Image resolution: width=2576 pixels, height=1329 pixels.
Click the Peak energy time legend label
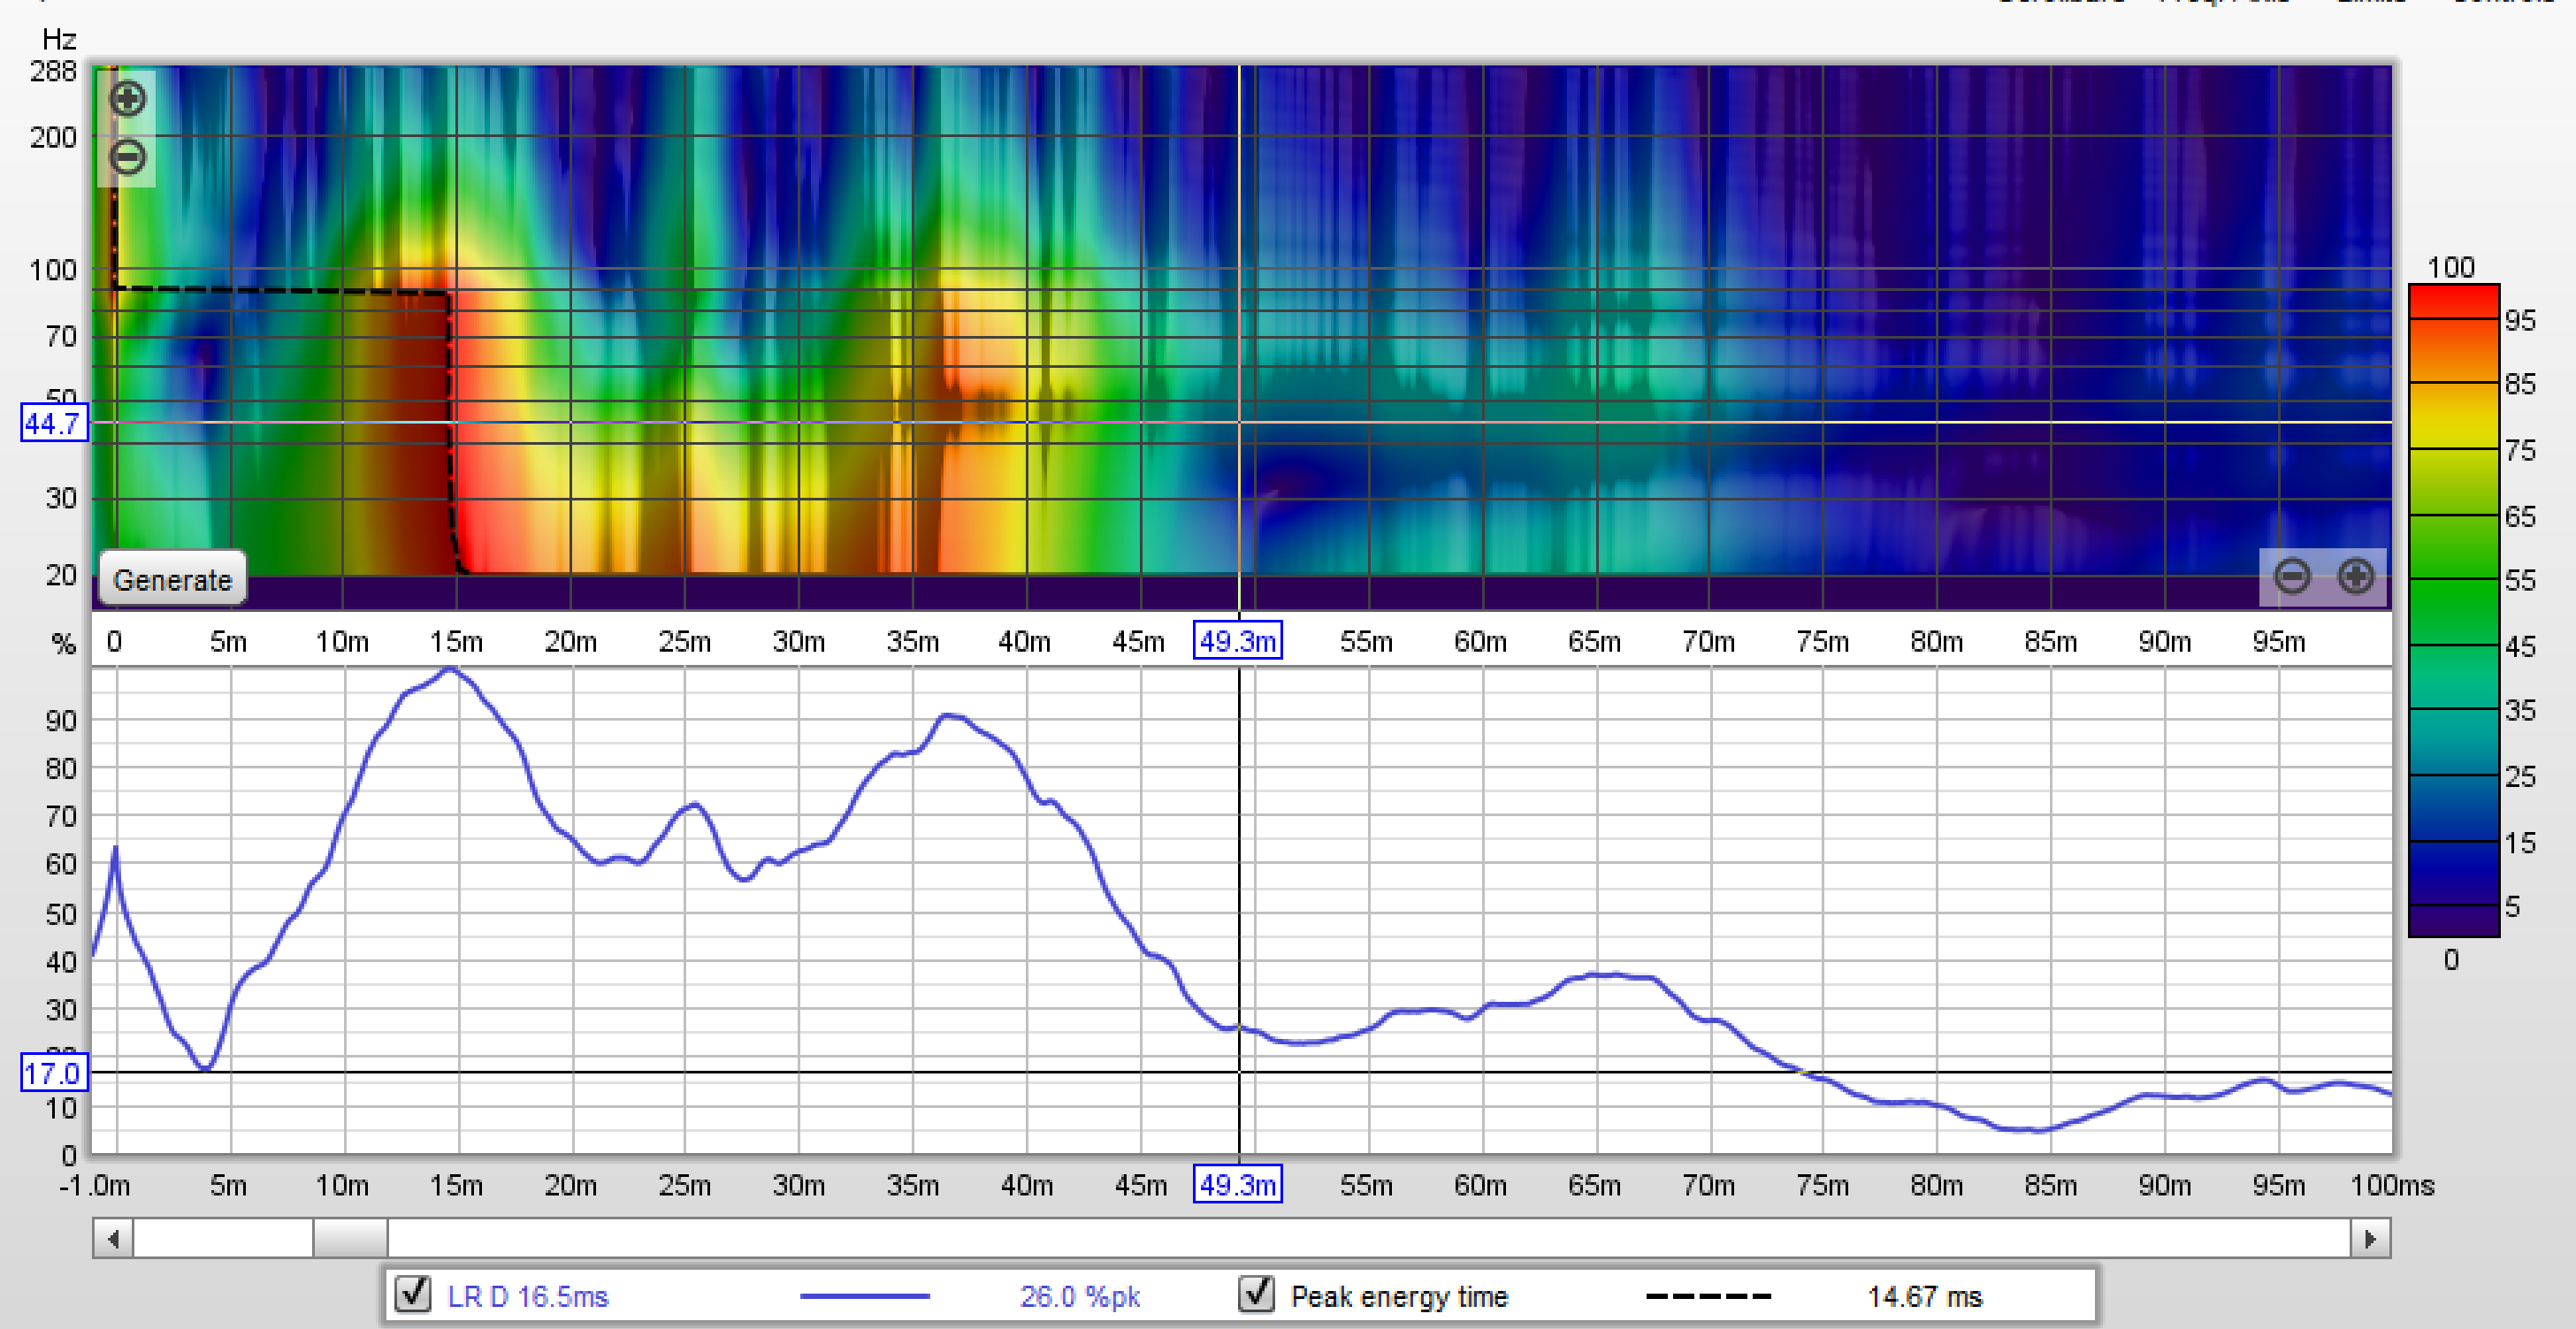1399,1297
